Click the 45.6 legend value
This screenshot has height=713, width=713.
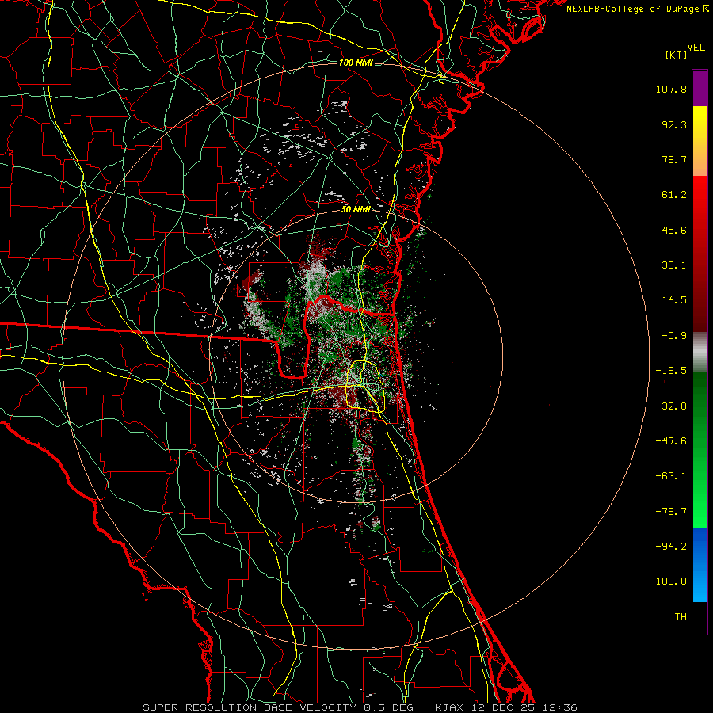point(674,230)
